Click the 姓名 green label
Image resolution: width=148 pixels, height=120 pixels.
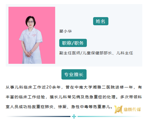point(101,21)
